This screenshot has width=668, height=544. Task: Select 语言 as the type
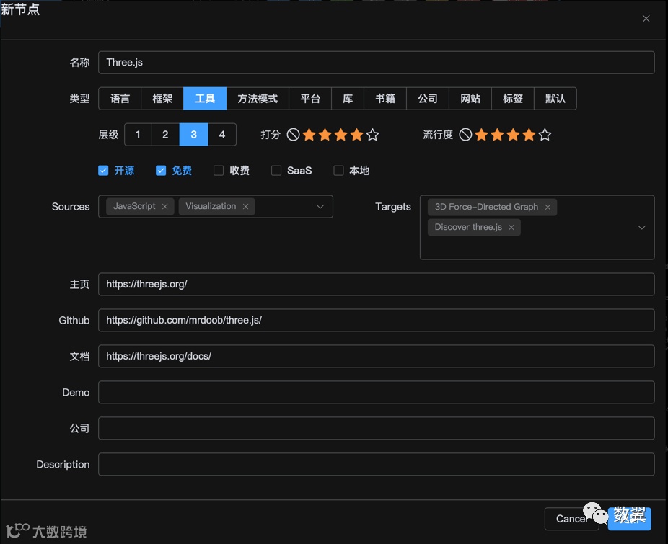pyautogui.click(x=120, y=98)
